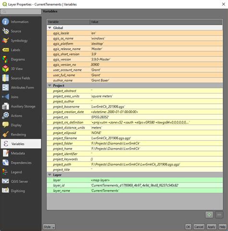Click the layer_name 'CurrentTenements' value
228x231 pixels.
pos(105,190)
